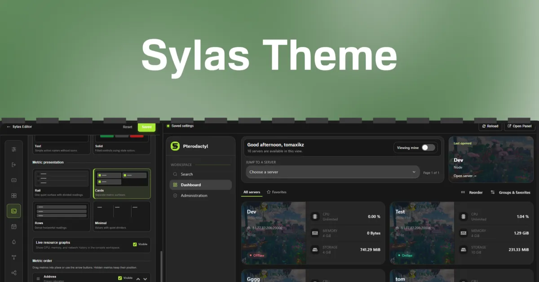This screenshot has height=282, width=539.
Task: Click the Open Panel button
Action: (520, 126)
